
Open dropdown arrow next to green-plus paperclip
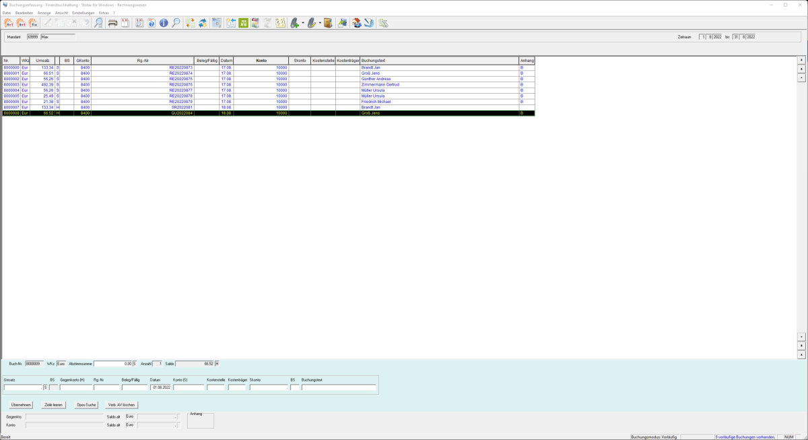pos(303,23)
